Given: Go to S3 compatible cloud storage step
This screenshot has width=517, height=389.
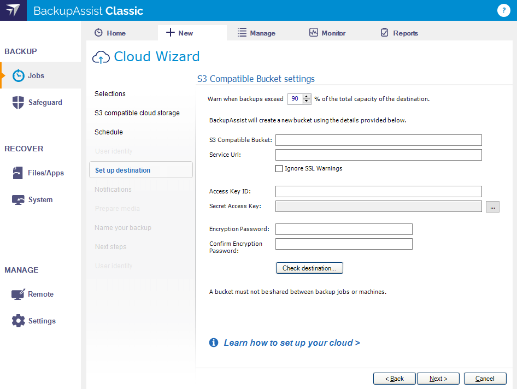Looking at the screenshot, I should (x=137, y=113).
